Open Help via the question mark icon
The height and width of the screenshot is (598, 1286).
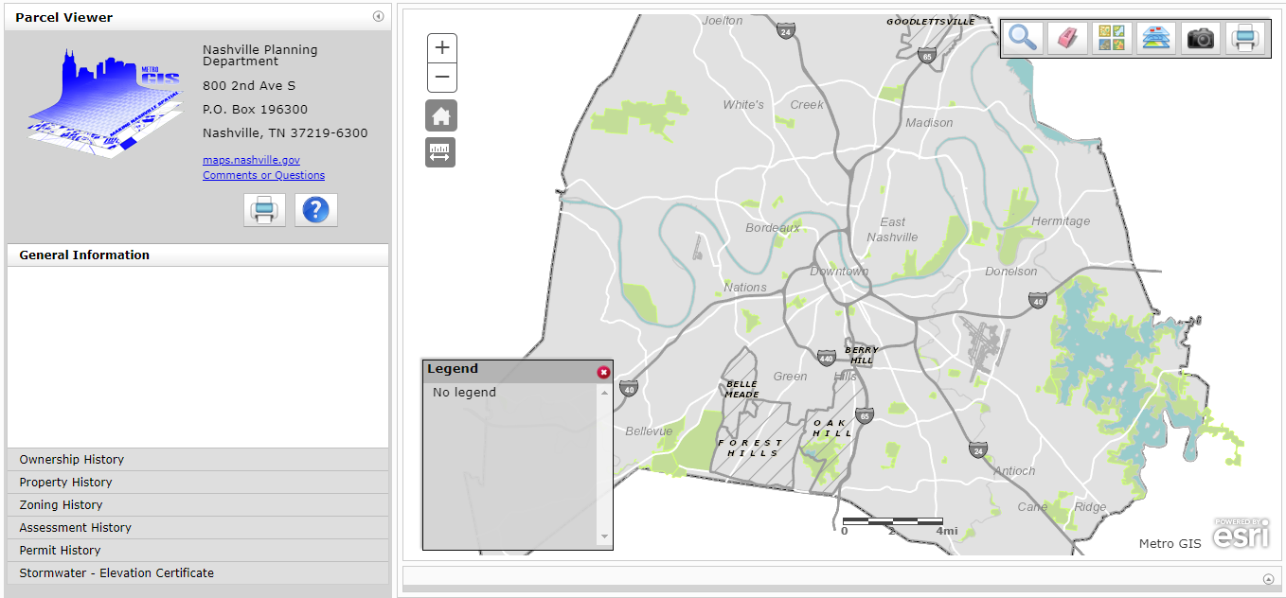pos(315,209)
